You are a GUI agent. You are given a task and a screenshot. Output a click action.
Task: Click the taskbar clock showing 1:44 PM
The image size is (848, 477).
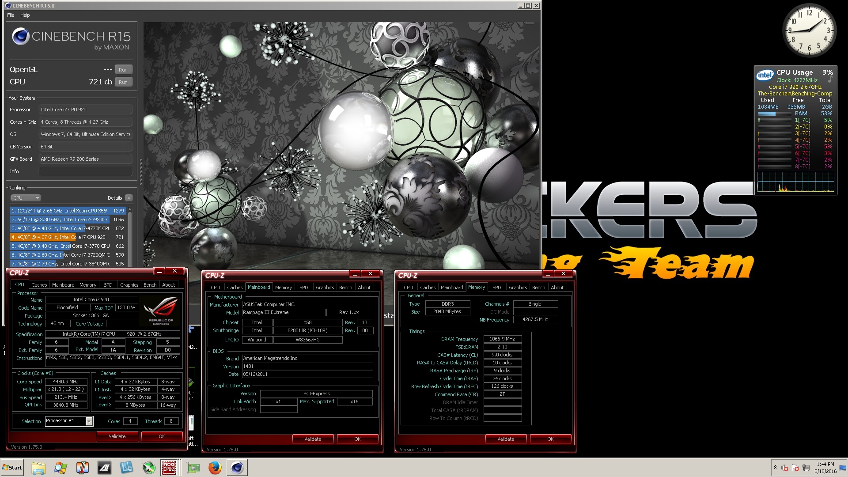click(x=825, y=468)
